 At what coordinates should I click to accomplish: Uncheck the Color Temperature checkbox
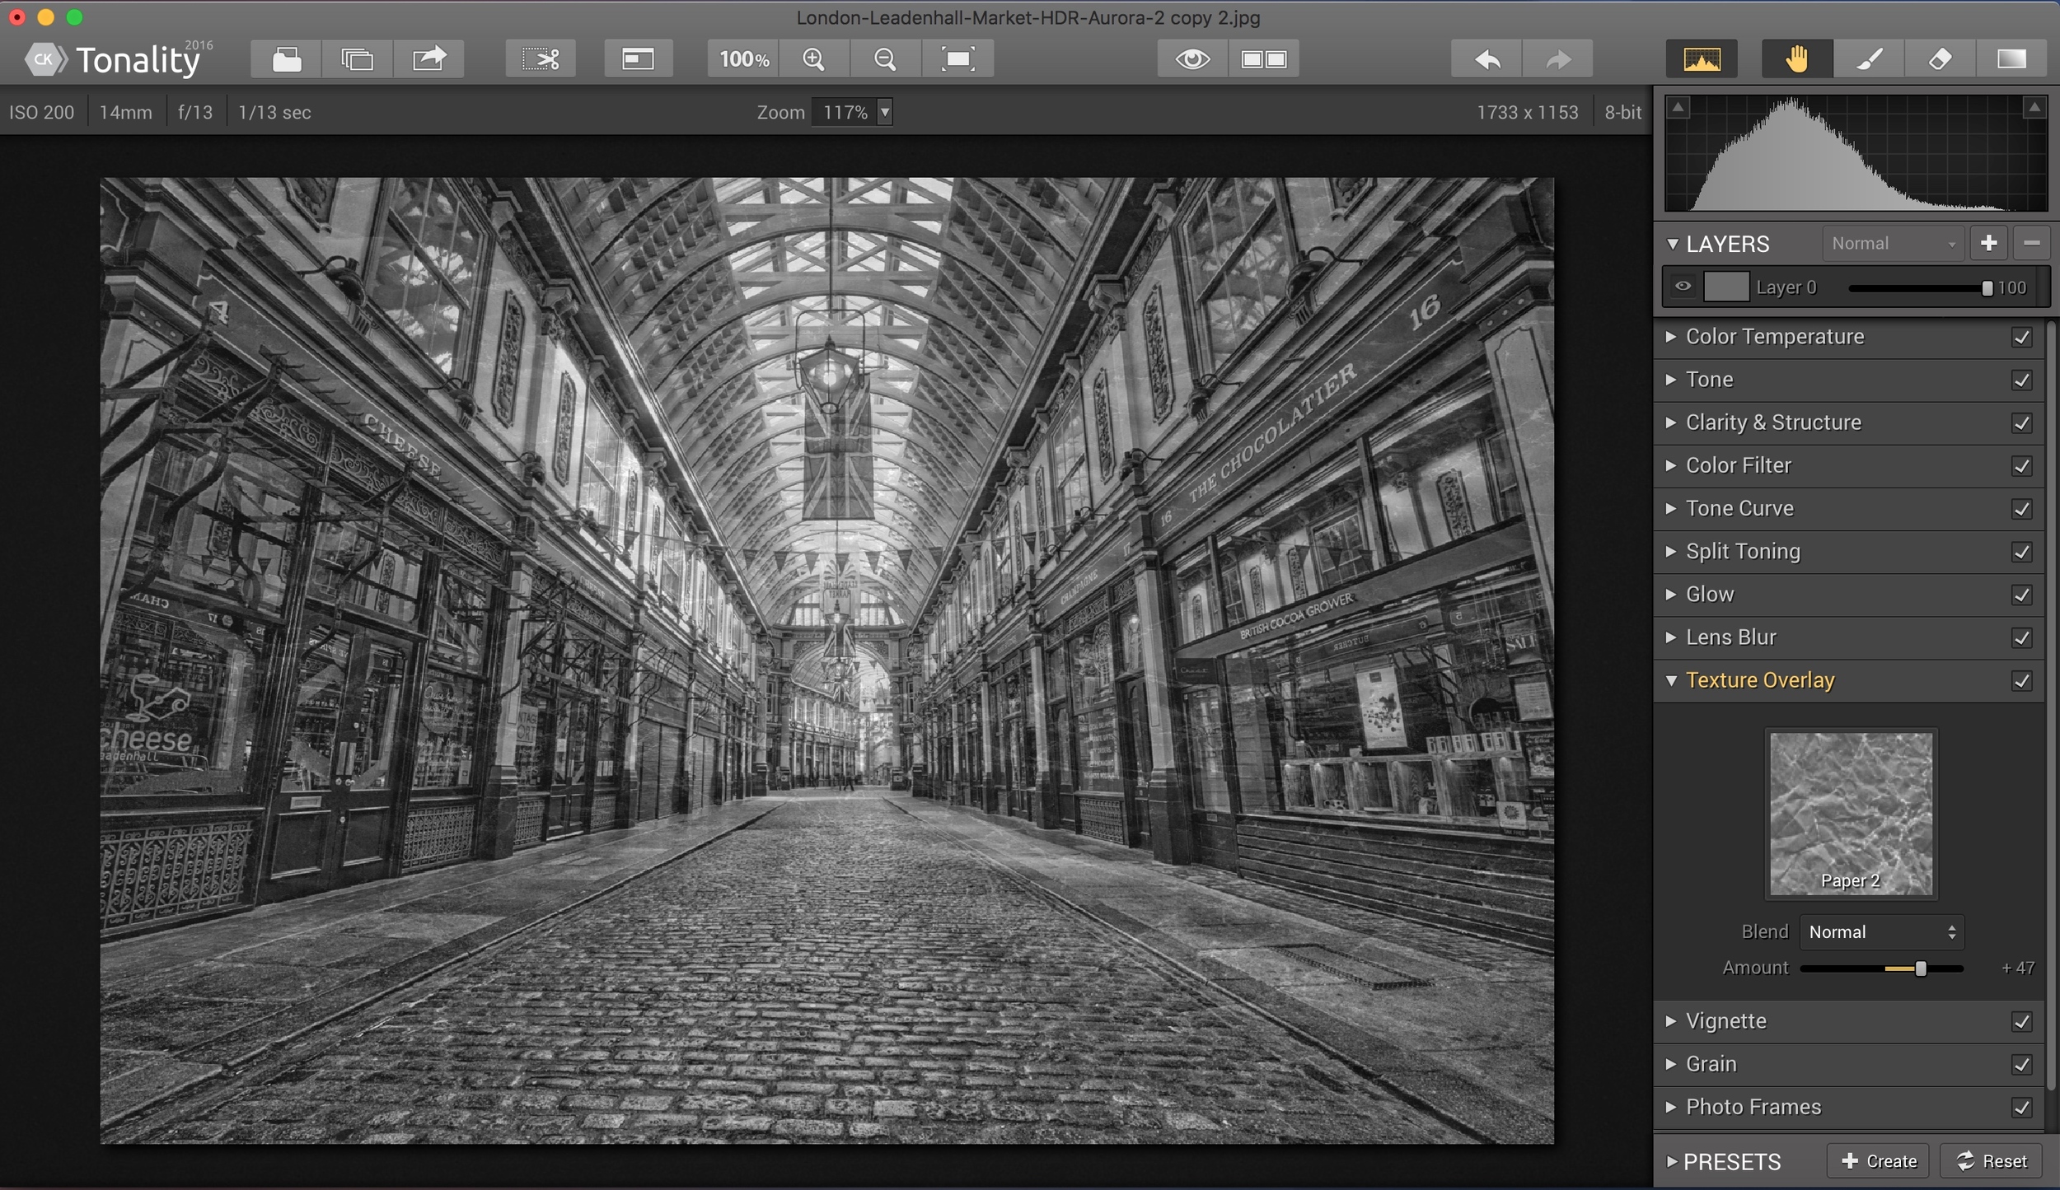click(2021, 337)
